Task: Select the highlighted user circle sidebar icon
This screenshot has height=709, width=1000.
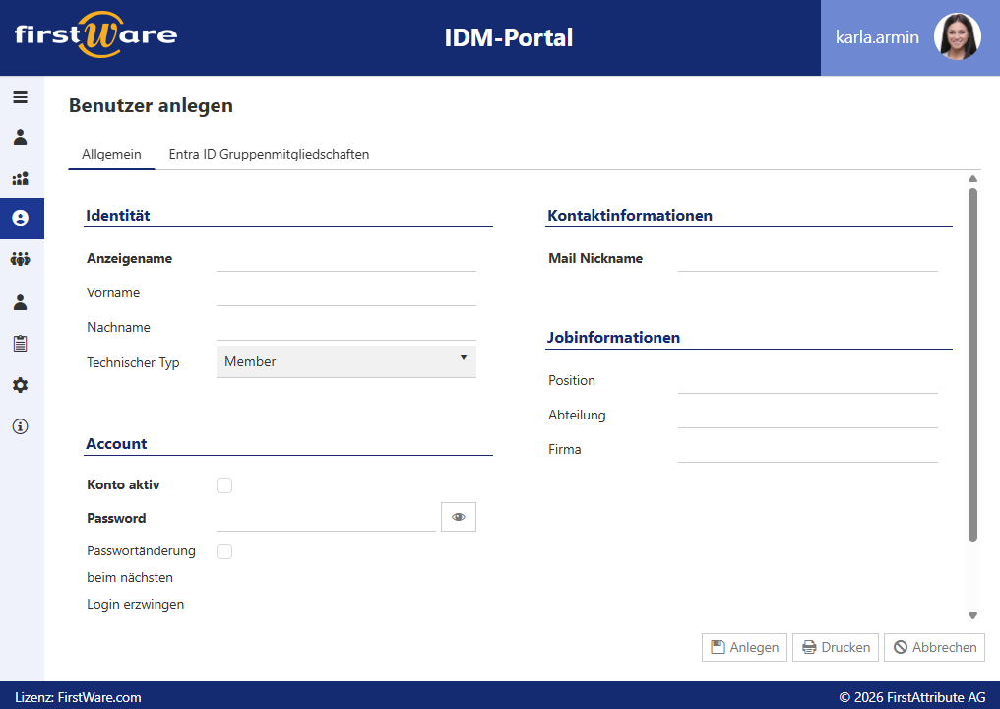Action: click(x=22, y=219)
